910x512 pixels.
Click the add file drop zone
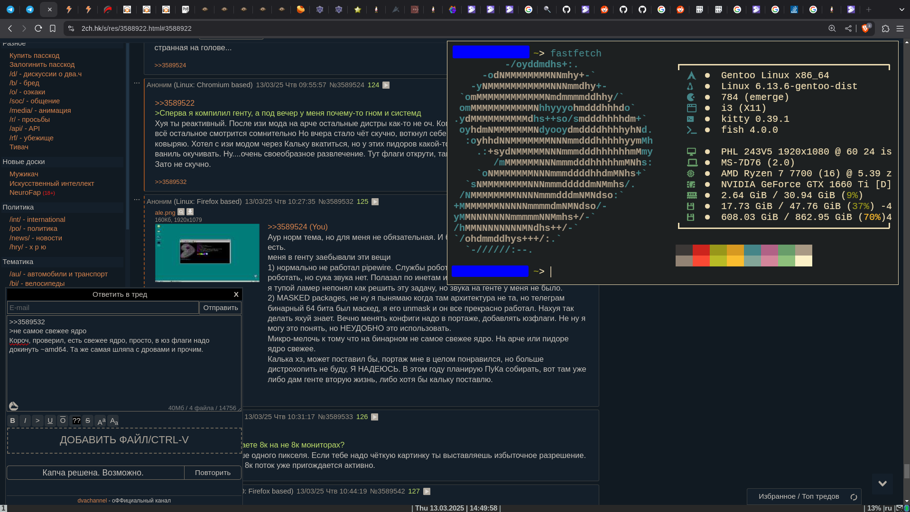(x=124, y=440)
